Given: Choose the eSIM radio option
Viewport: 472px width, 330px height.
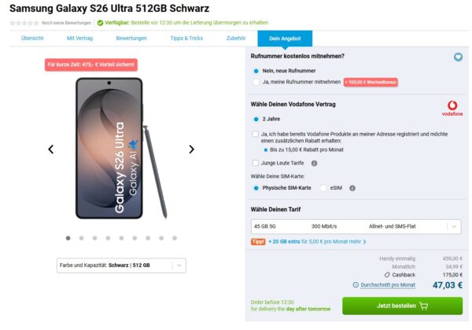Looking at the screenshot, I should [324, 188].
